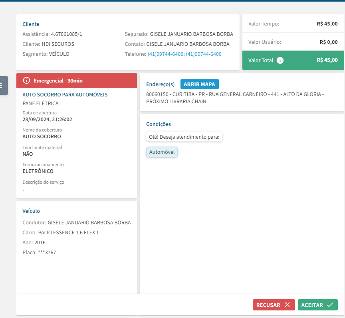
Task: Click the Emergencial - 30min banner text
Action: click(58, 80)
